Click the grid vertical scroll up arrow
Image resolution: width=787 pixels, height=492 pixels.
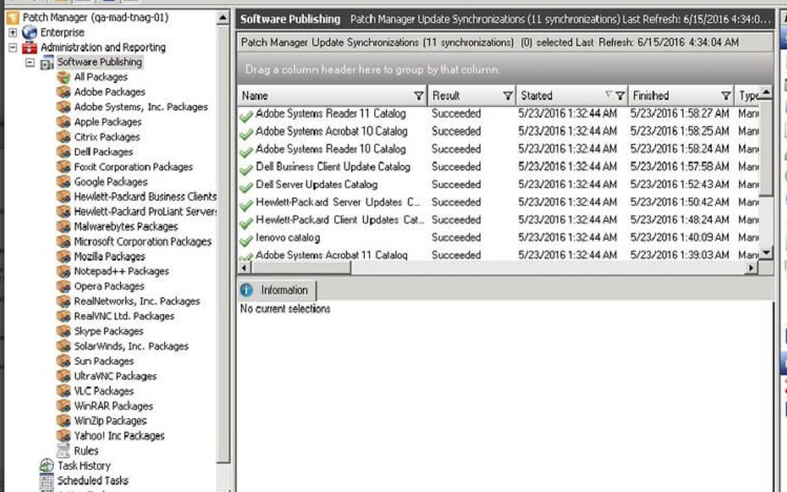[766, 92]
